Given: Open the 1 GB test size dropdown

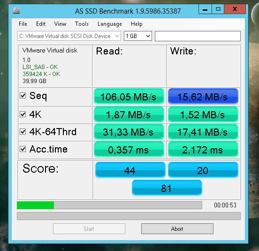Looking at the screenshot, I should (x=138, y=36).
